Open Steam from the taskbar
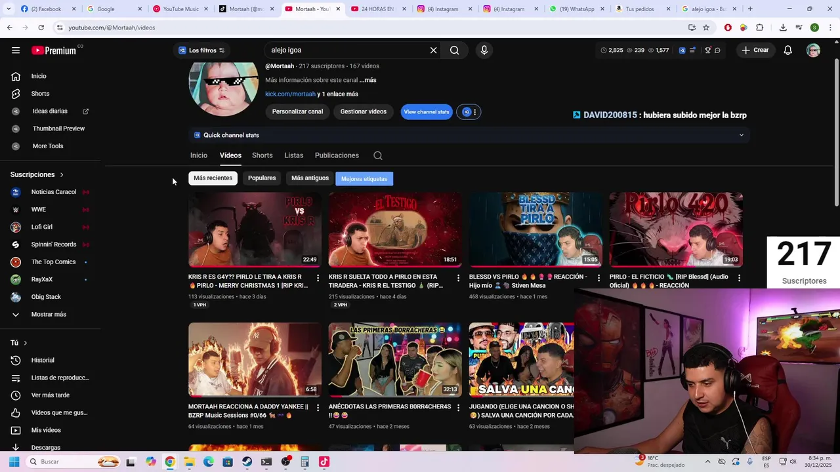The image size is (840, 472). (x=247, y=462)
